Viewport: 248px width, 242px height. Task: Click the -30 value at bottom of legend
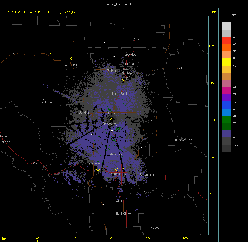coord(236,152)
